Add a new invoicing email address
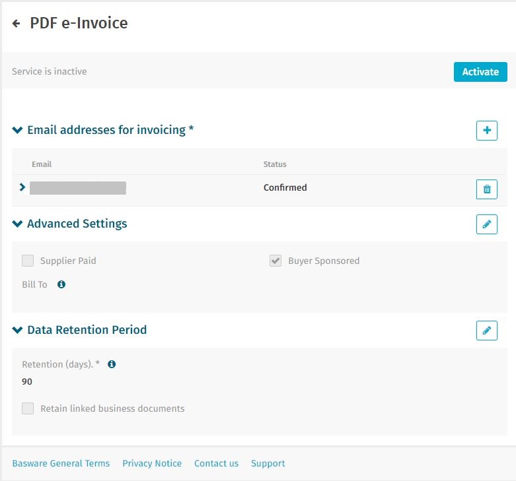 tap(486, 131)
